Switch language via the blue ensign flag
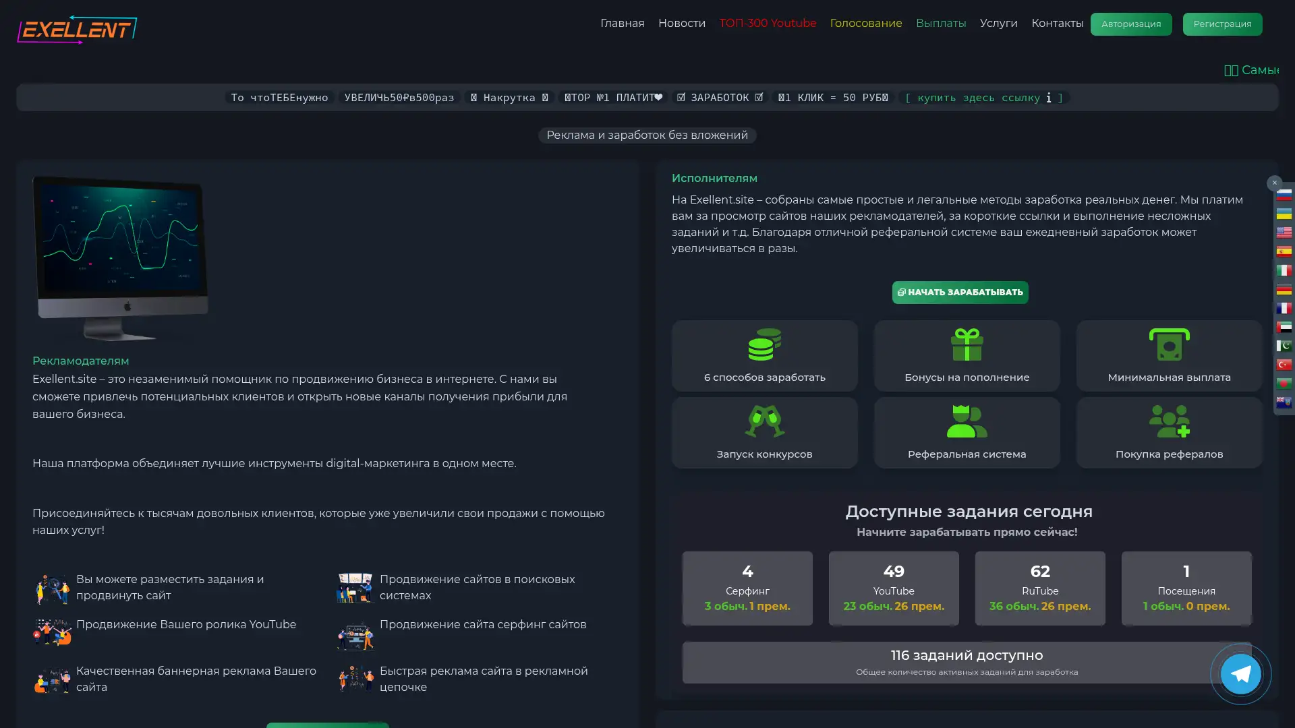Image resolution: width=1295 pixels, height=728 pixels. click(1284, 402)
